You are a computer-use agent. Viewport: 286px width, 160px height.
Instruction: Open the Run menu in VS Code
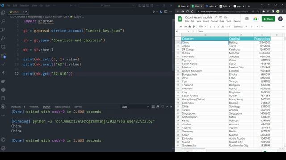tap(47, 6)
